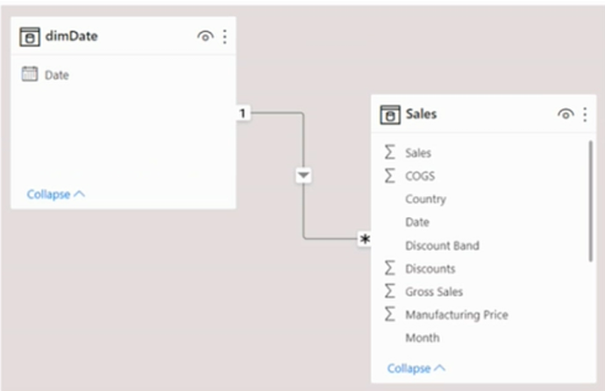Viewport: 605px width, 391px height.
Task: Open more options for dimDate table
Action: (224, 36)
